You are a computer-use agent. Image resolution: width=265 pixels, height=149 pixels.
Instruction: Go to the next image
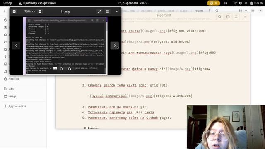click(114, 46)
